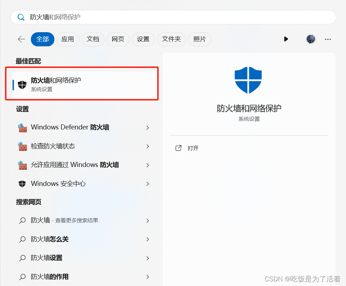Switch to the 应用 filter tab

point(68,39)
